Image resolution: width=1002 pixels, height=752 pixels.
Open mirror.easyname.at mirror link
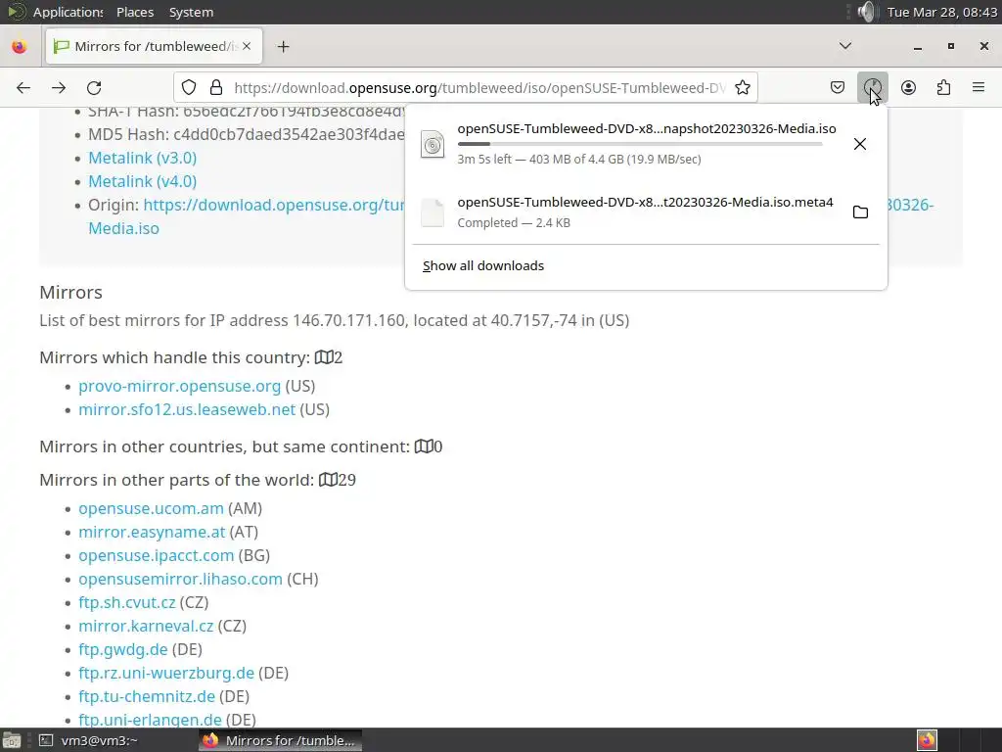coord(152,532)
